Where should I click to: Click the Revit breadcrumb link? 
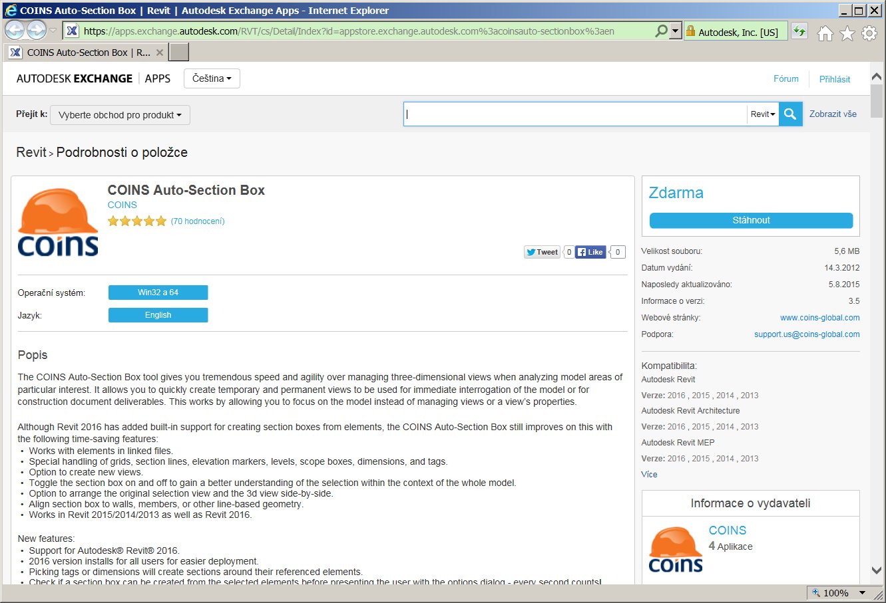(x=31, y=152)
